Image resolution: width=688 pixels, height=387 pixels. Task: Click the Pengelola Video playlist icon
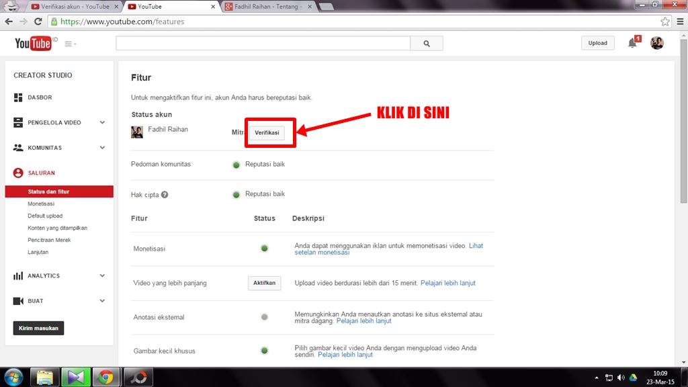(18, 122)
